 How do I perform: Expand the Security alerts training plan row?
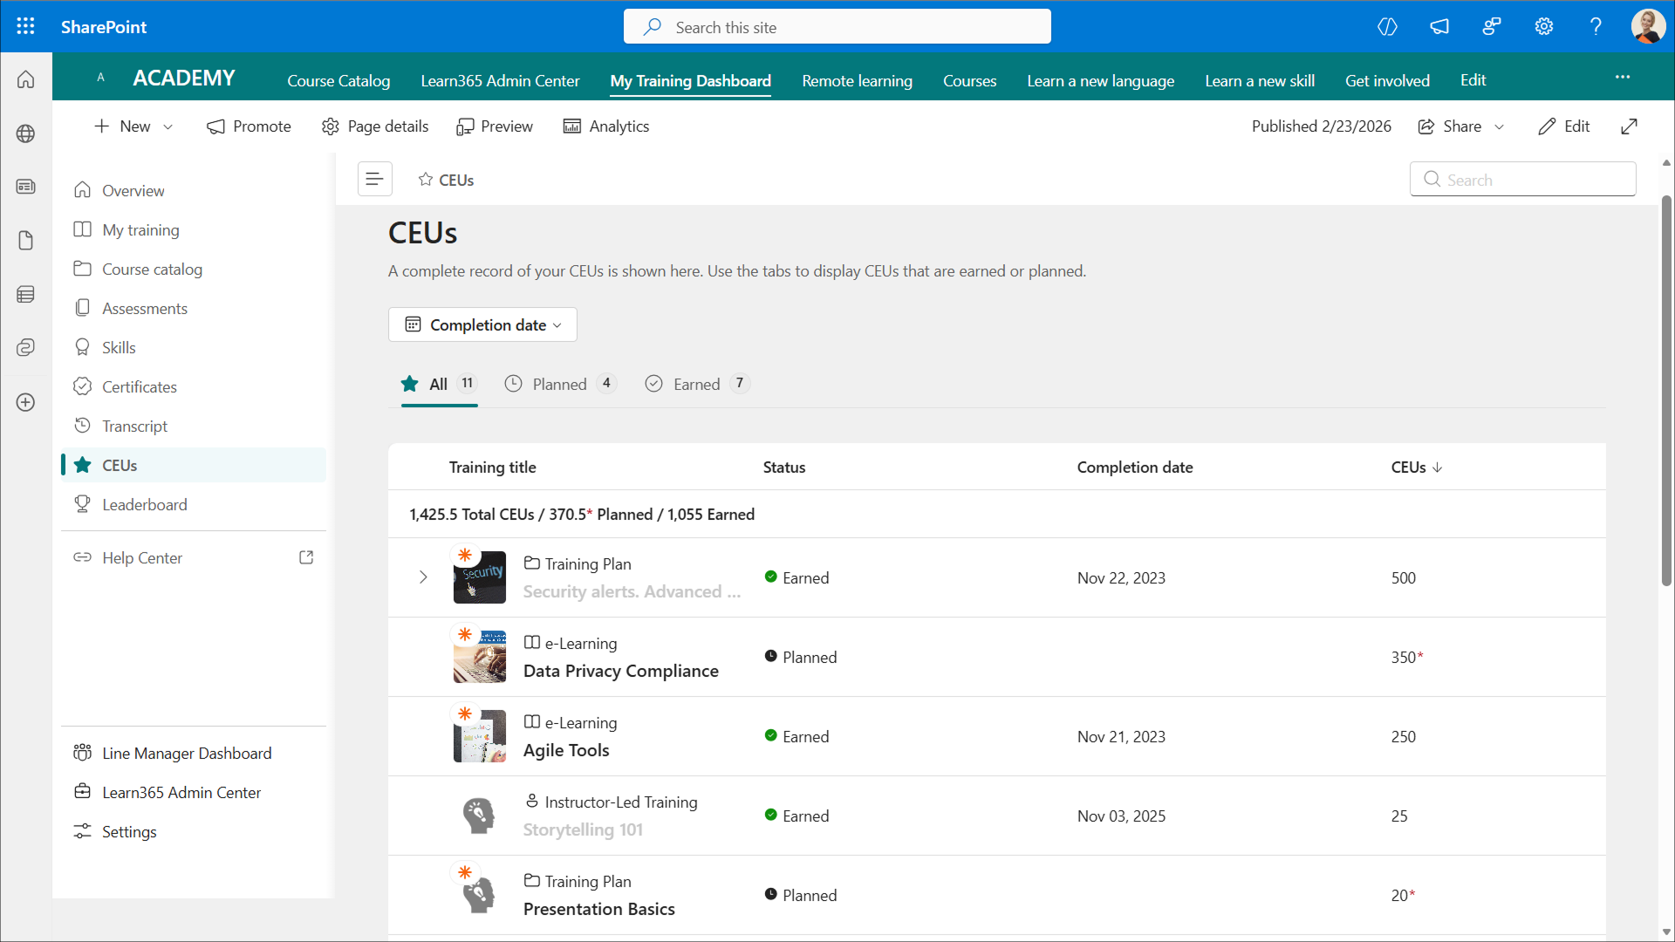point(423,577)
